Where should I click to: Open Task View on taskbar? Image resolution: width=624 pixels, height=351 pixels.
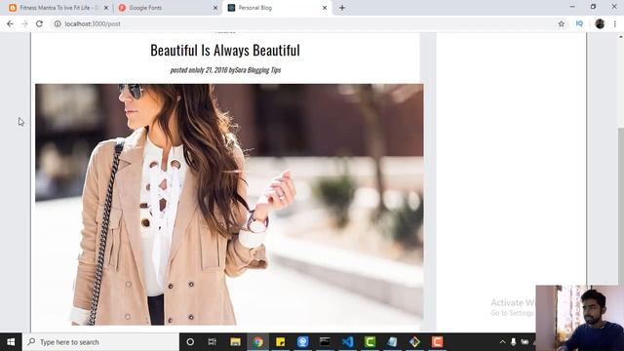[213, 342]
